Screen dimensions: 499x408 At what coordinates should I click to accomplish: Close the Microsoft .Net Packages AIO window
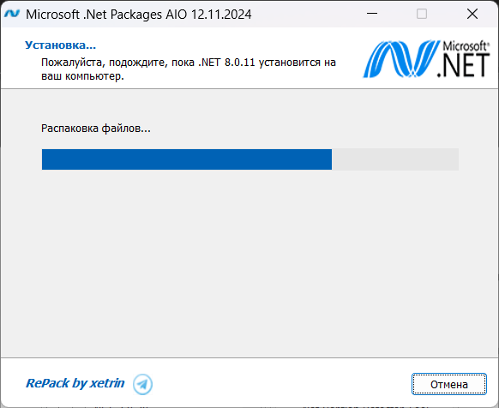[472, 14]
